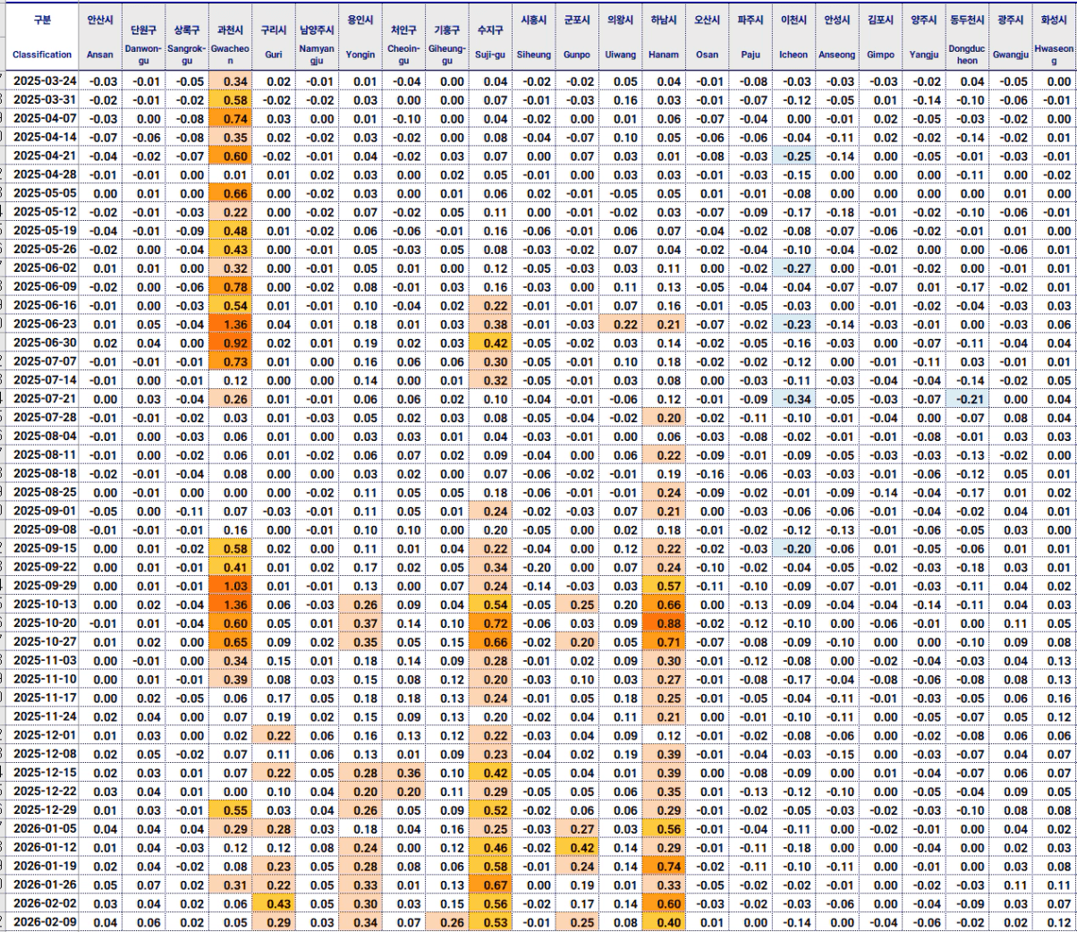Image resolution: width=1077 pixels, height=932 pixels.
Task: Select the 'Guri' column header
Action: 274,55
